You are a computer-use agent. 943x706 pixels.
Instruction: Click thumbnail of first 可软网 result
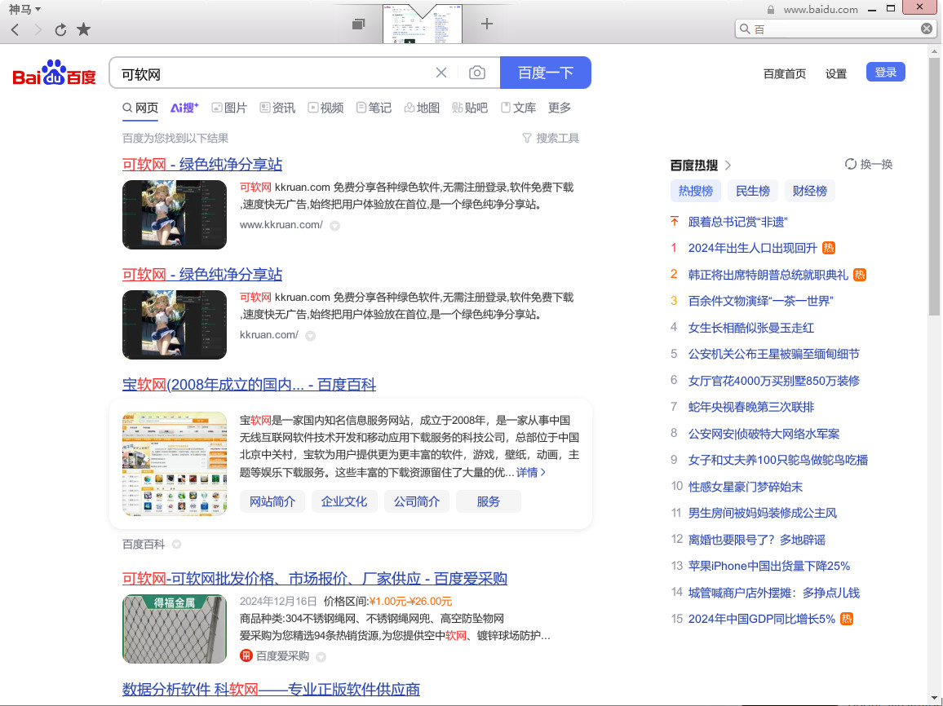[175, 214]
